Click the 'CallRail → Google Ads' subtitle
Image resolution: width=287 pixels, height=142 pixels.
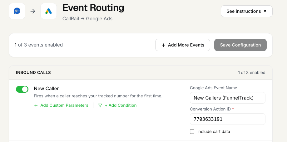(x=87, y=19)
